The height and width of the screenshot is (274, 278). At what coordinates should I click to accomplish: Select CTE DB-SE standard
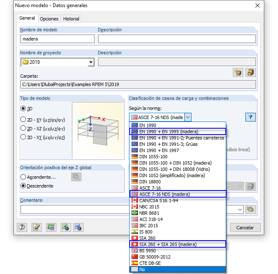tap(178, 263)
